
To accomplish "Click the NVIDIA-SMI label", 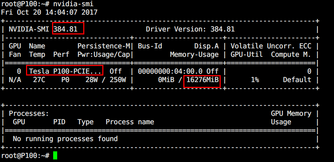I will click(x=29, y=29).
